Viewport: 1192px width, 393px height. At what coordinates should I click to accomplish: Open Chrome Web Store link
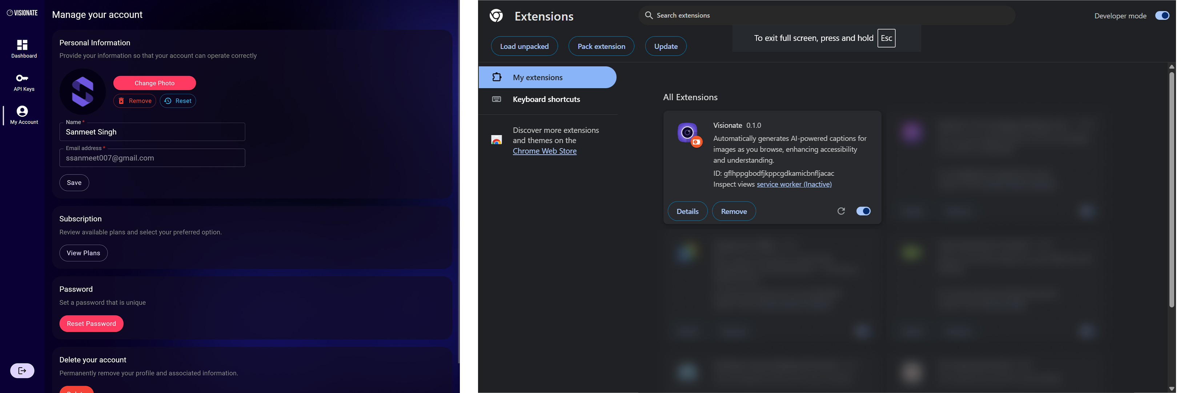coord(544,151)
